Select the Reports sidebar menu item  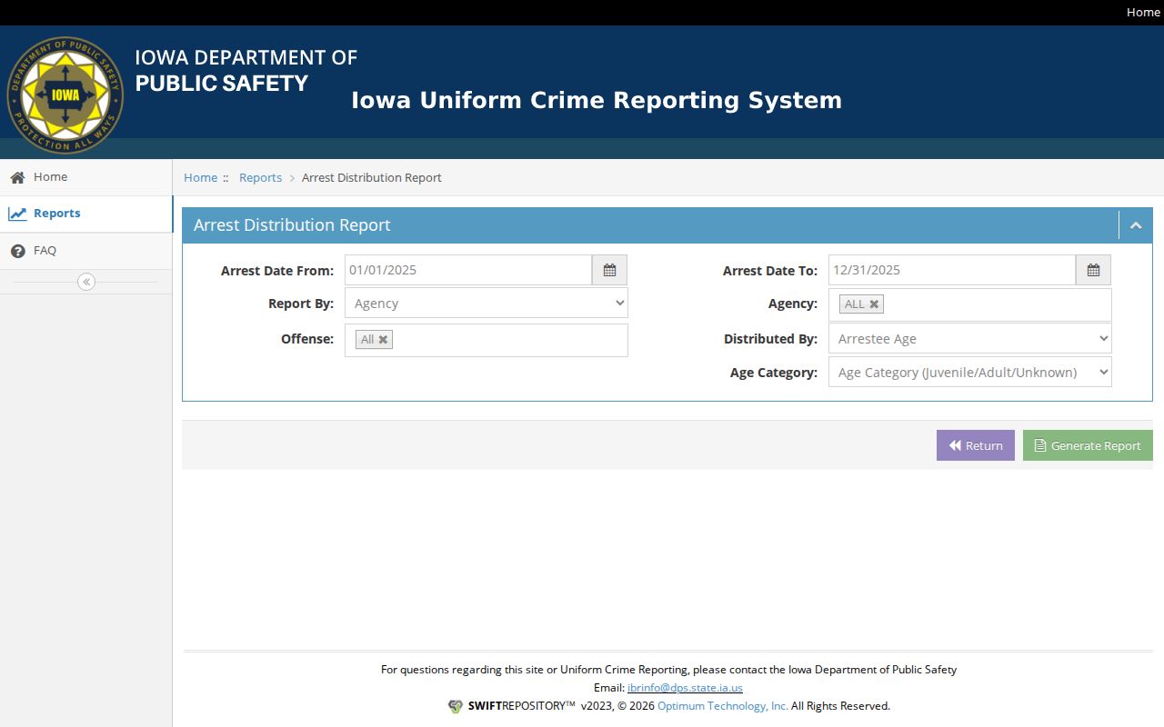pos(86,214)
